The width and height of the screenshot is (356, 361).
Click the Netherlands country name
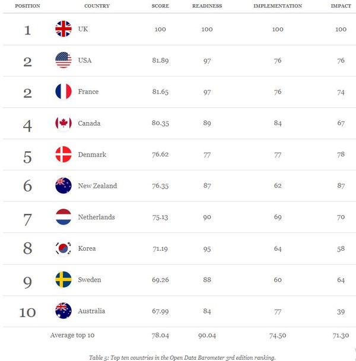coord(96,217)
